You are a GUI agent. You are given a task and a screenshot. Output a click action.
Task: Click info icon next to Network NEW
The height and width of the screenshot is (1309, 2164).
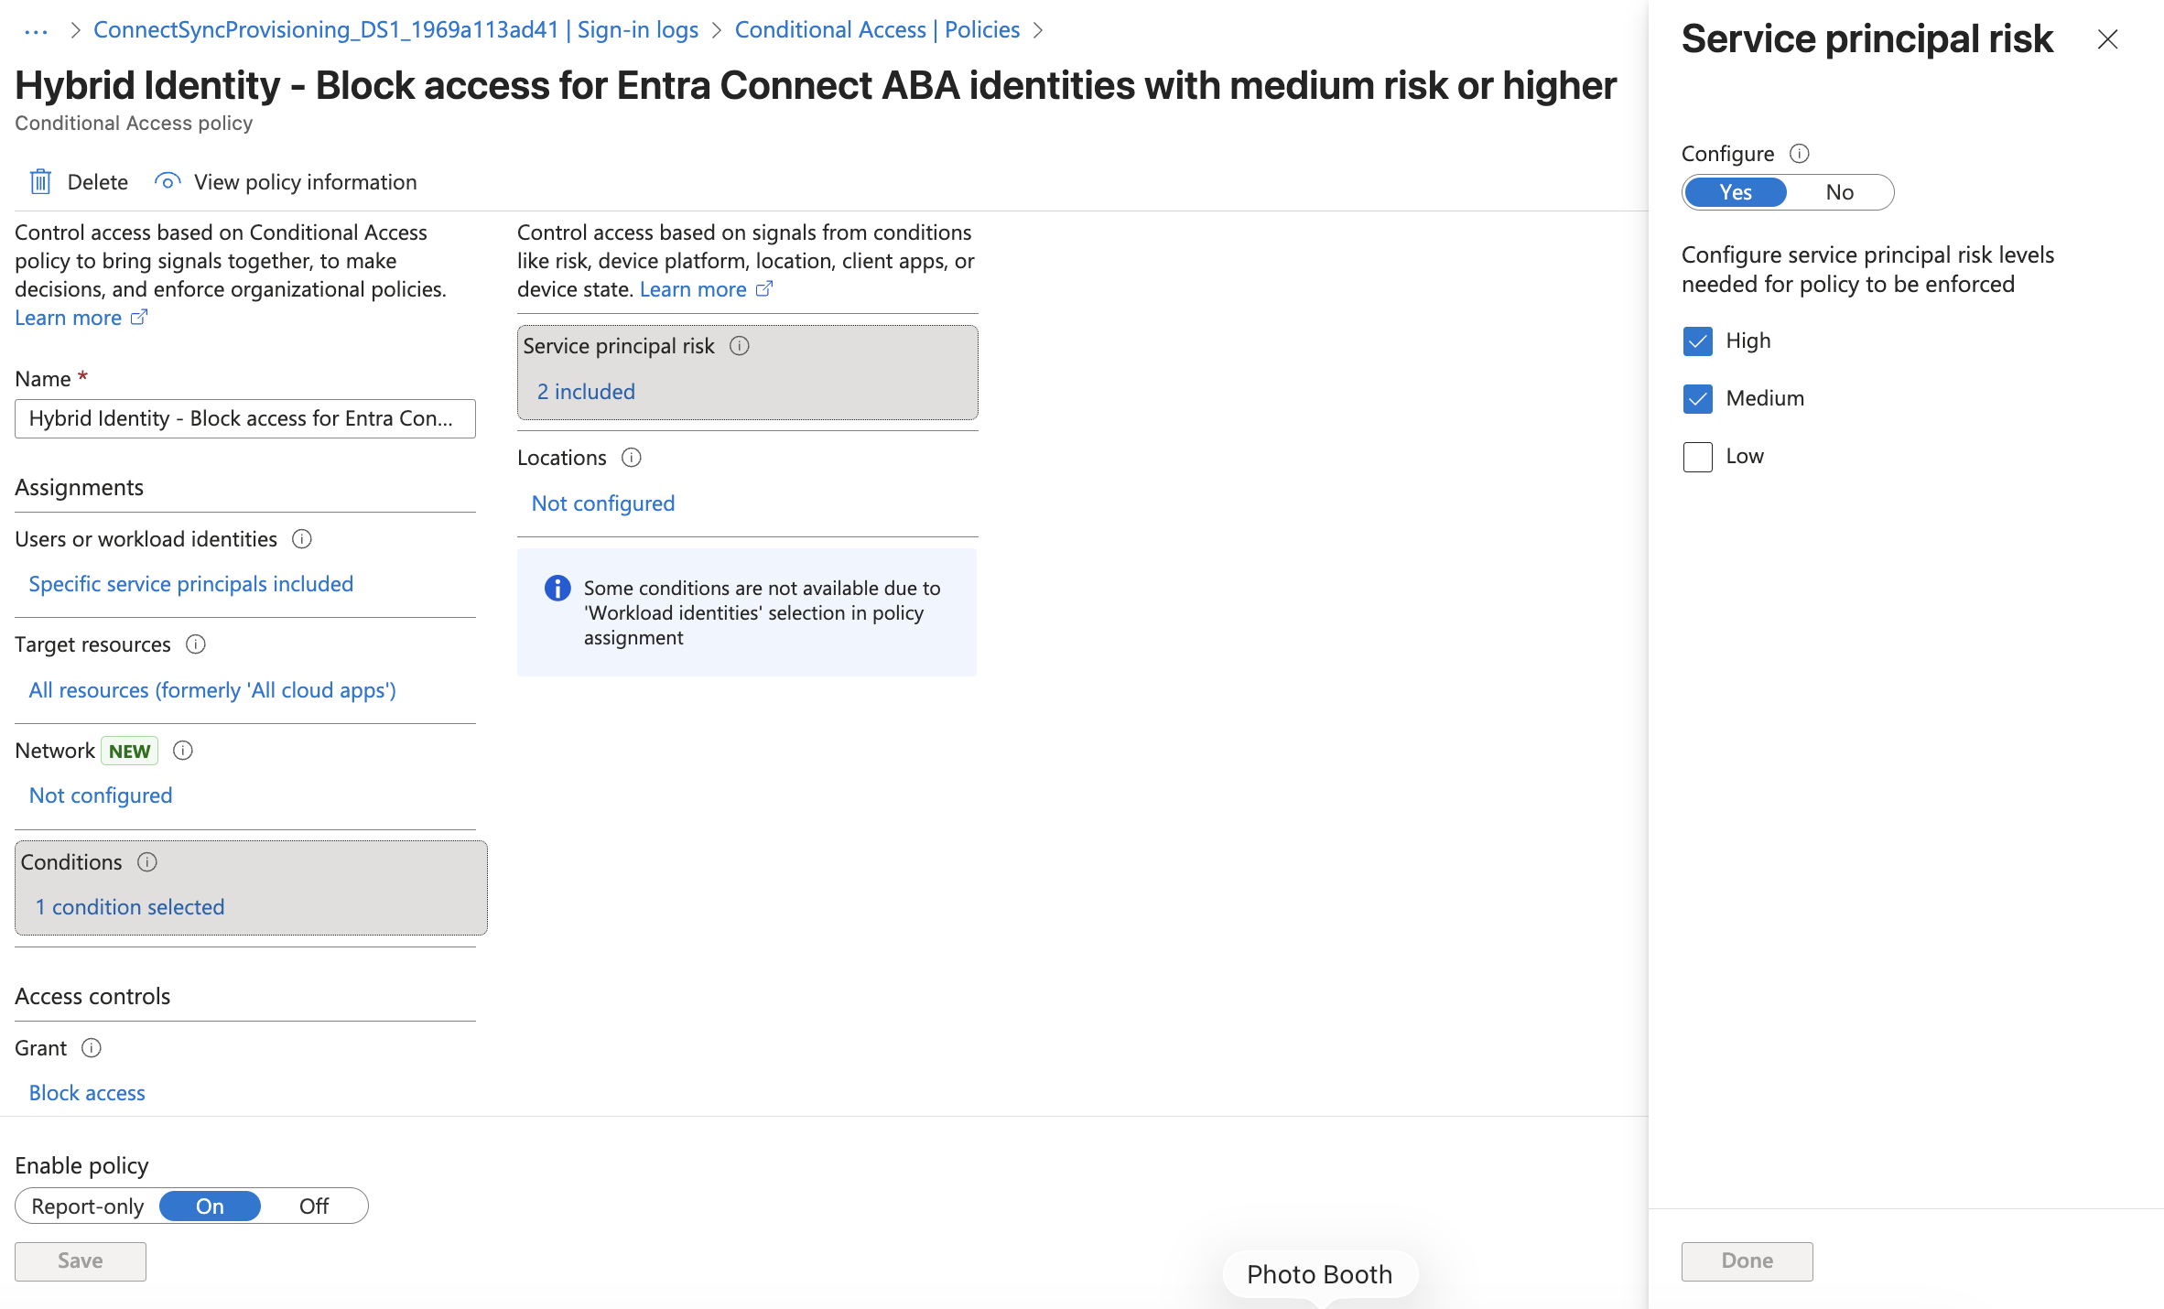pyautogui.click(x=183, y=751)
